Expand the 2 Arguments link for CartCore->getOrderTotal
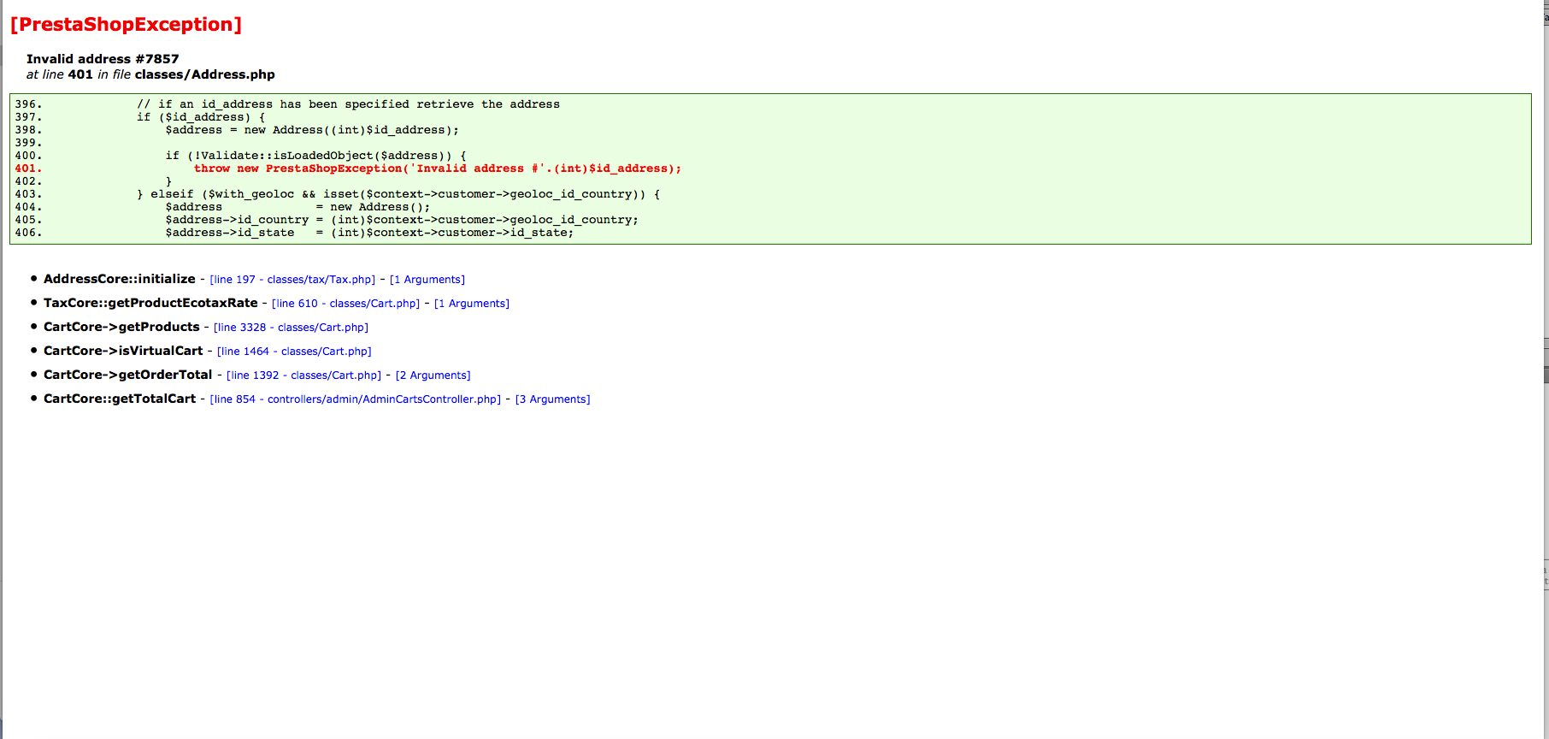The image size is (1549, 739). click(433, 375)
